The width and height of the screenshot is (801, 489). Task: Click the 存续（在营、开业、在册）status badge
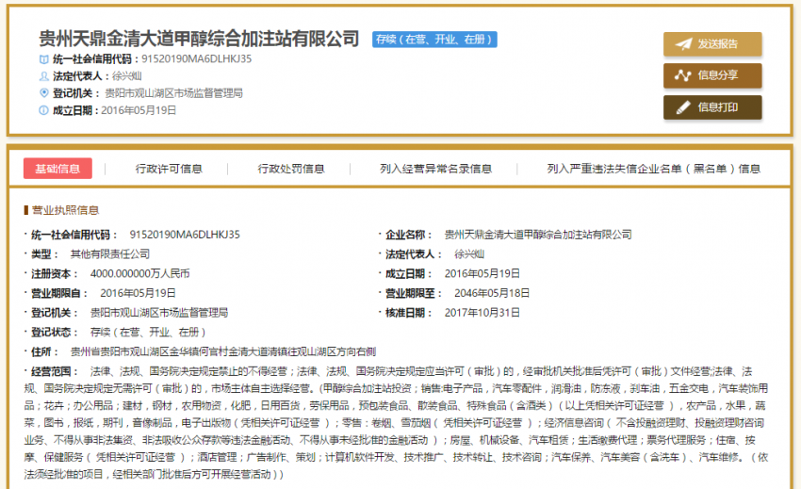pos(434,40)
